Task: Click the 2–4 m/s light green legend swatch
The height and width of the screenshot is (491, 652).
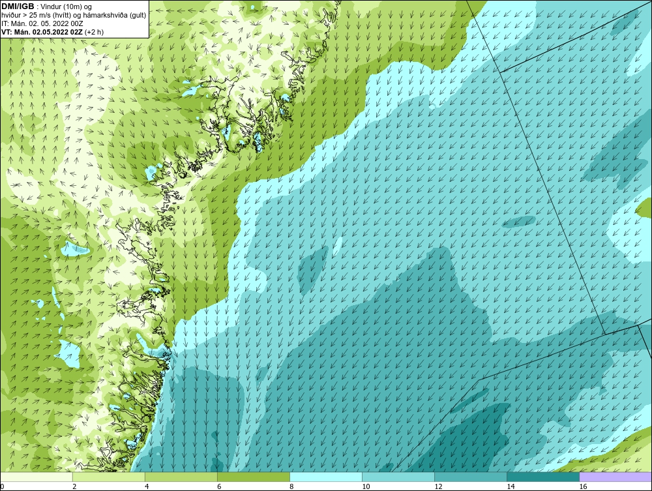Action: (x=109, y=477)
